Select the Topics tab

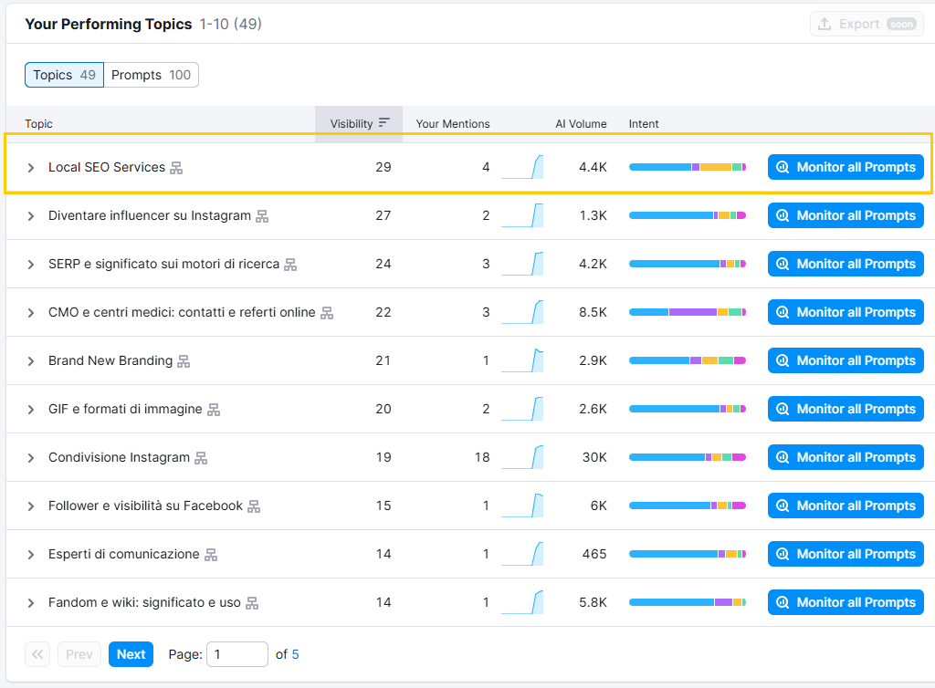click(x=64, y=75)
